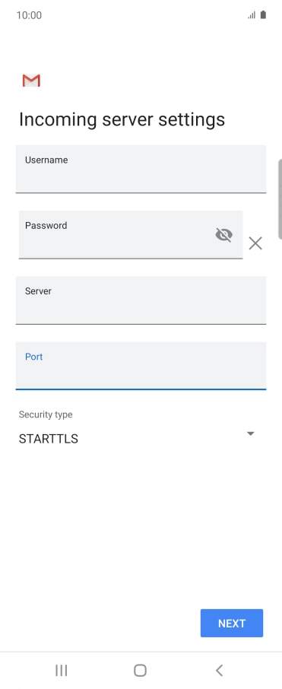Open the Security type dropdown arrow
282x689 pixels.
[x=250, y=433]
